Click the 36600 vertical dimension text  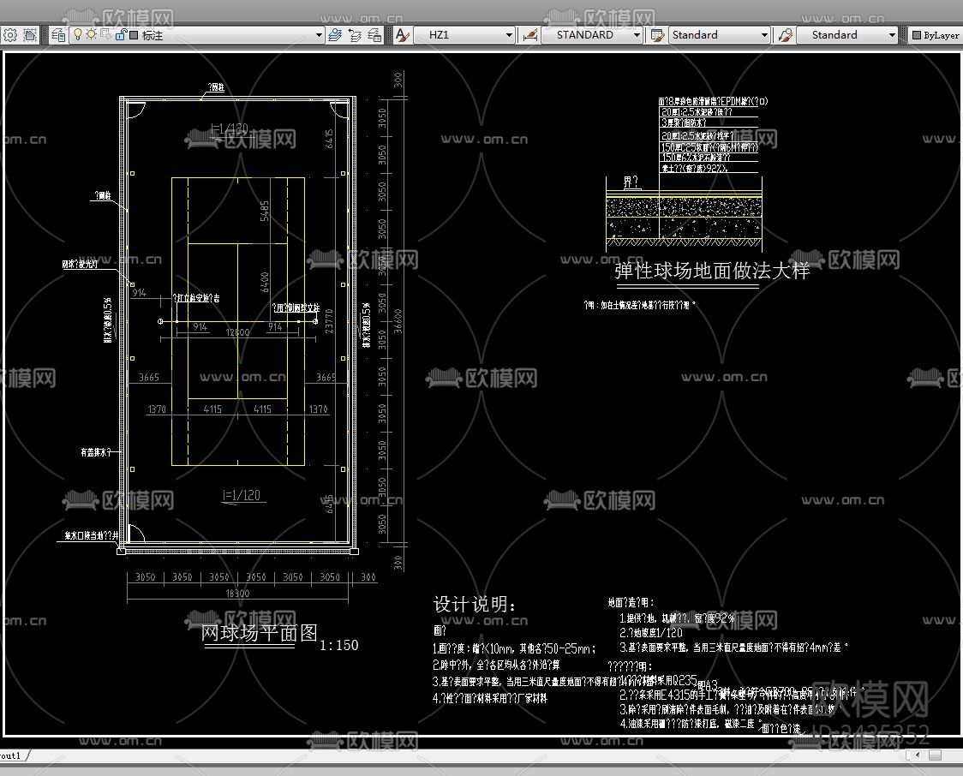[398, 320]
